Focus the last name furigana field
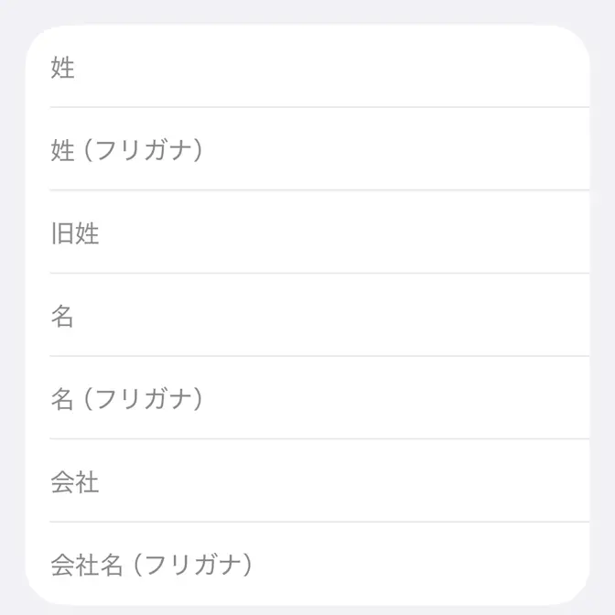 coord(311,149)
